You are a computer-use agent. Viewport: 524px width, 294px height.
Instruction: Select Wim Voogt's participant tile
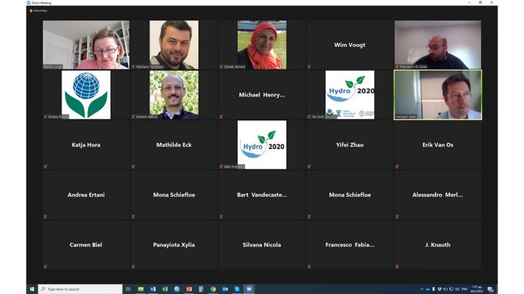[349, 45]
